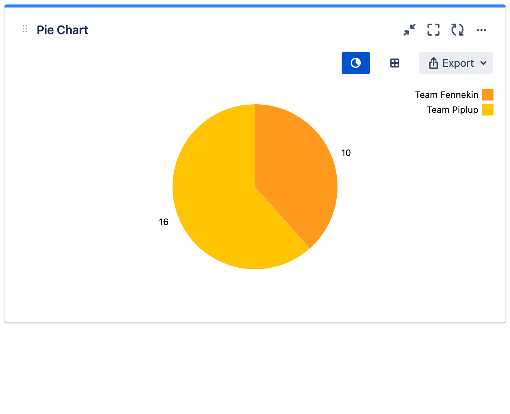Click the export upload icon
The image size is (510, 414).
point(433,63)
